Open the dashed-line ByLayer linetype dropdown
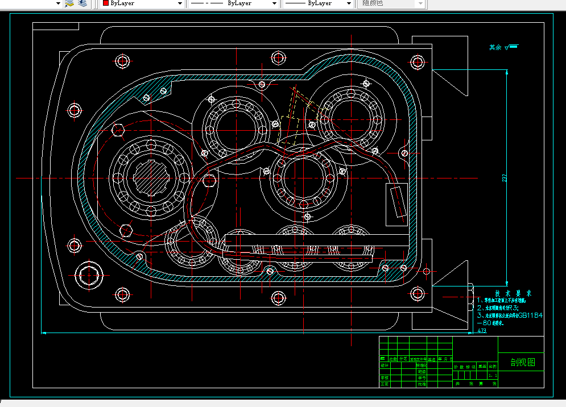Image resolution: width=566 pixels, height=407 pixels. 275,3
